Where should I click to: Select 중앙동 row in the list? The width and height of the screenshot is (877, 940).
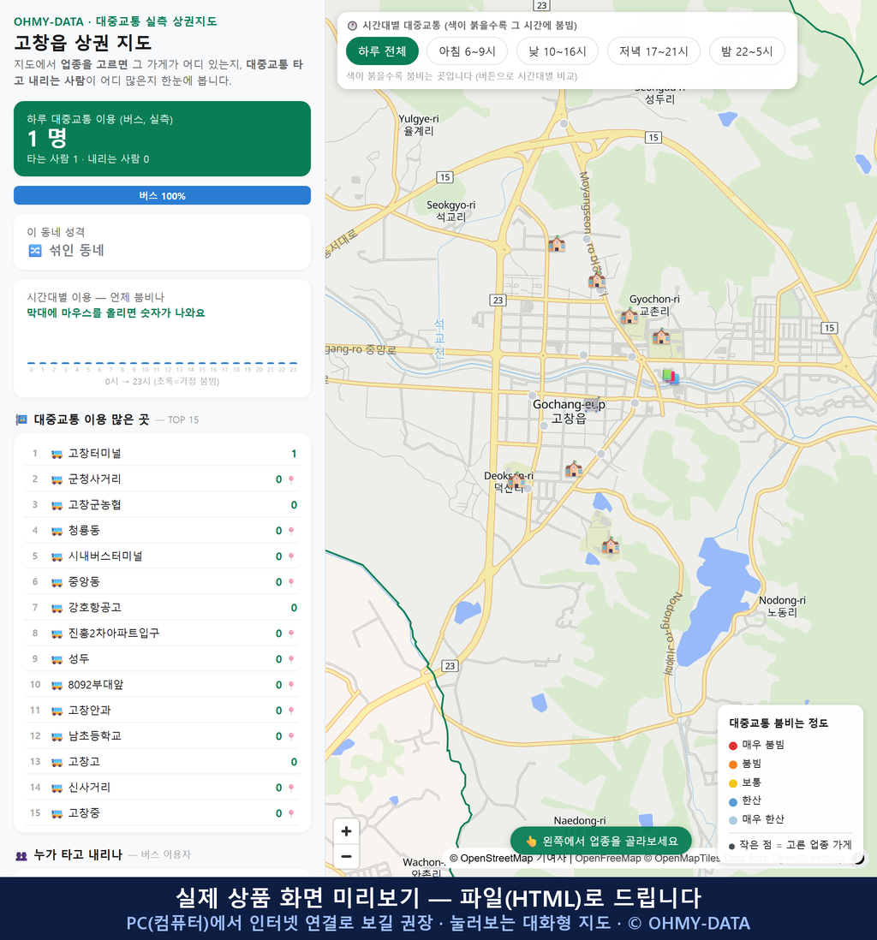point(162,582)
